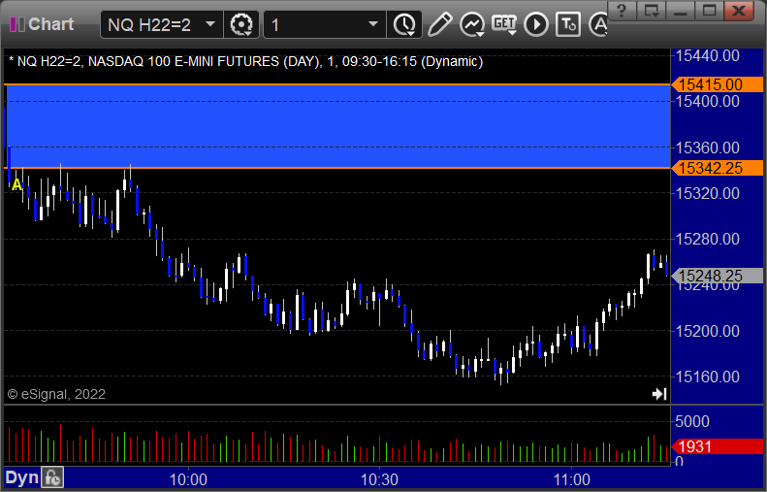Click the 5000 volume axis value

tap(691, 421)
